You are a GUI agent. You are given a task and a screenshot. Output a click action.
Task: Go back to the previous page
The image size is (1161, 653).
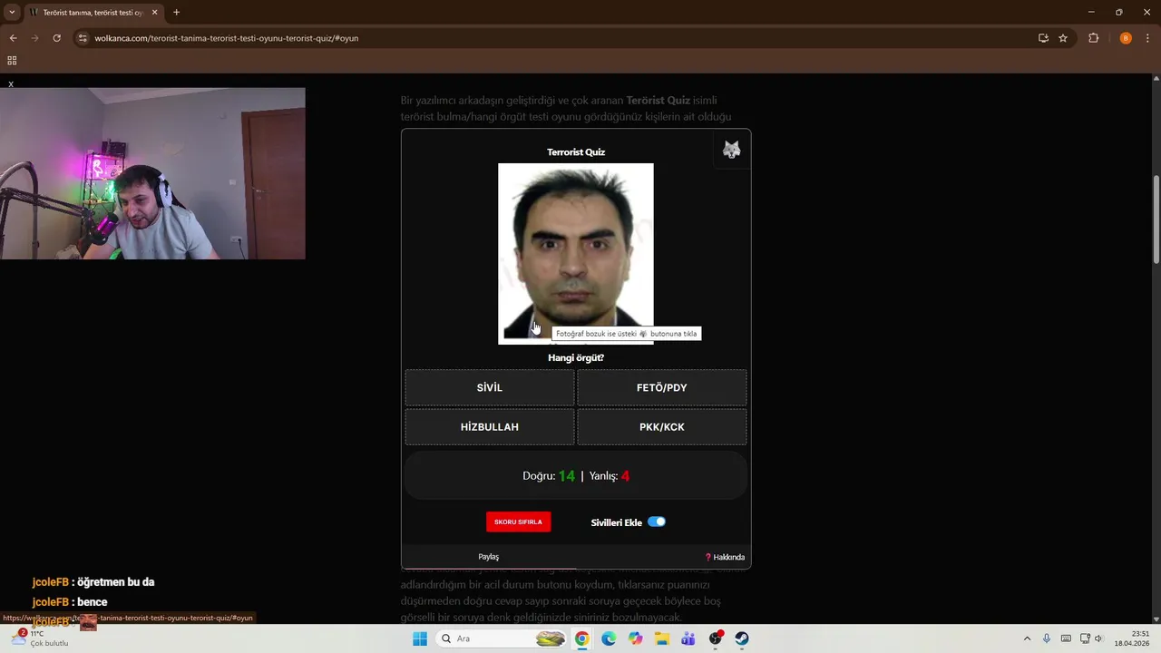pyautogui.click(x=13, y=38)
